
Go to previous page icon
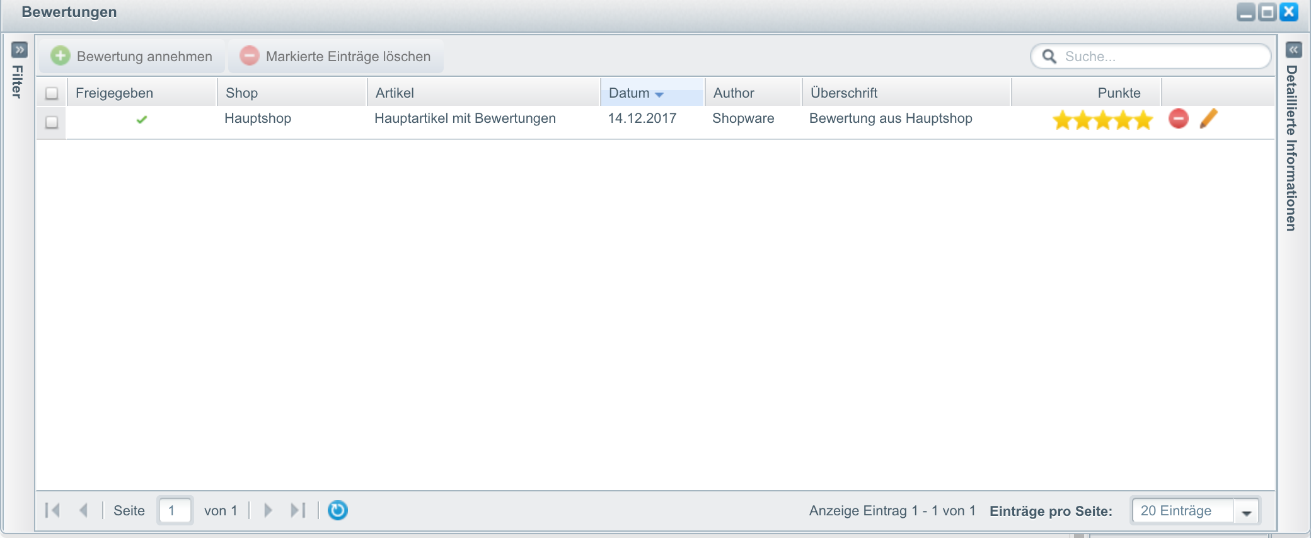coord(83,510)
